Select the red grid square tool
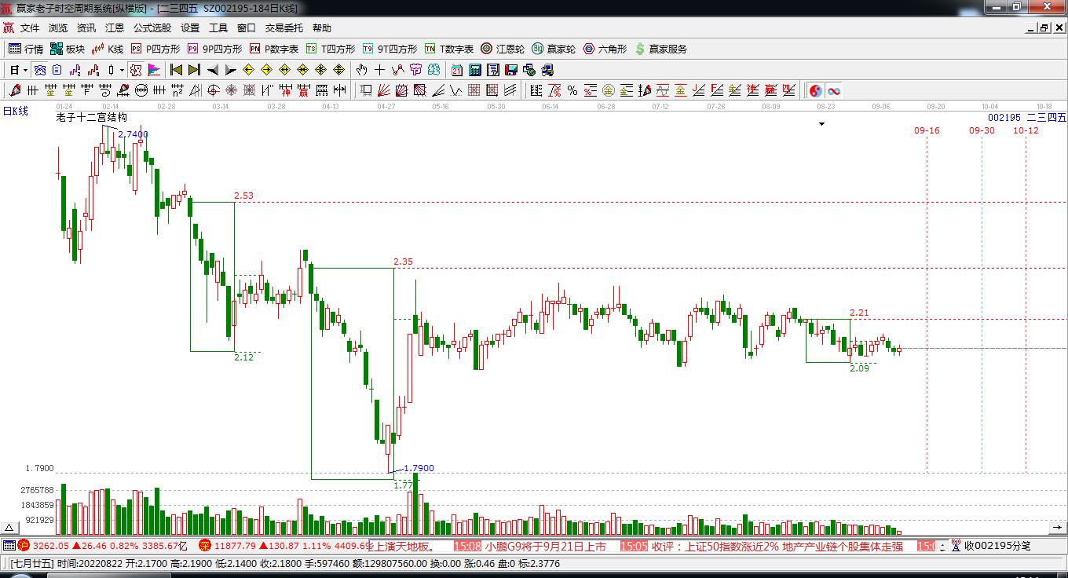 pyautogui.click(x=474, y=90)
